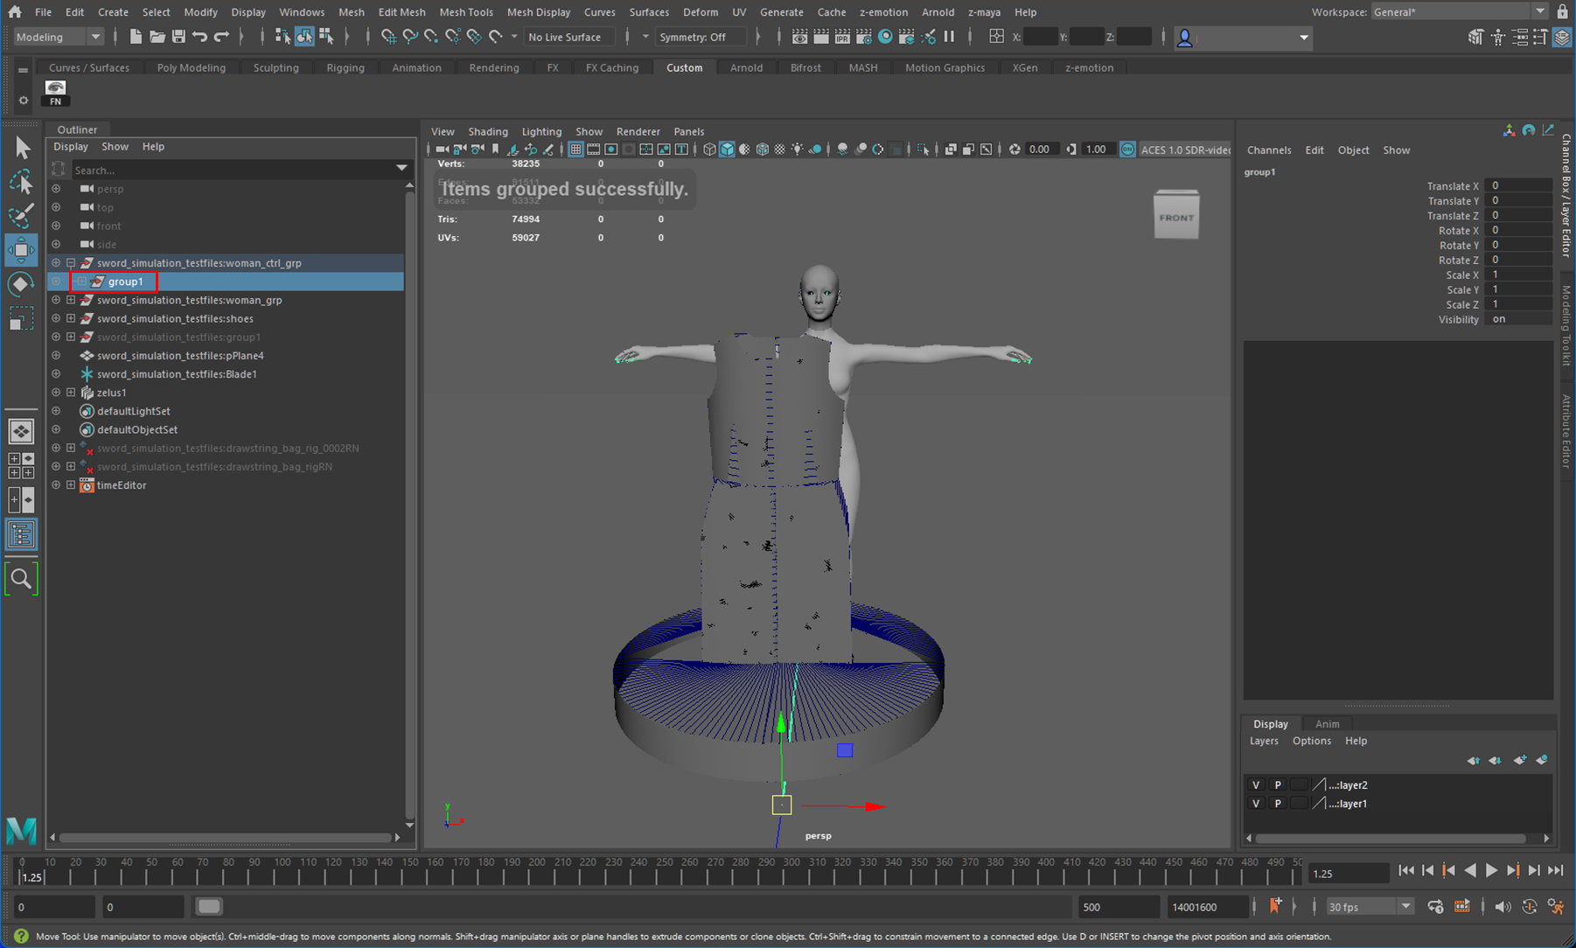Click the isolate select viewport icon
The height and width of the screenshot is (948, 1576).
pyautogui.click(x=923, y=150)
